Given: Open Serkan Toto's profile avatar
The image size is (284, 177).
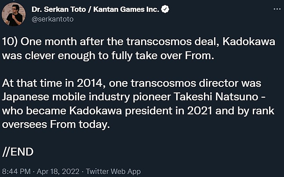Looking at the screenshot, I should pos(13,14).
